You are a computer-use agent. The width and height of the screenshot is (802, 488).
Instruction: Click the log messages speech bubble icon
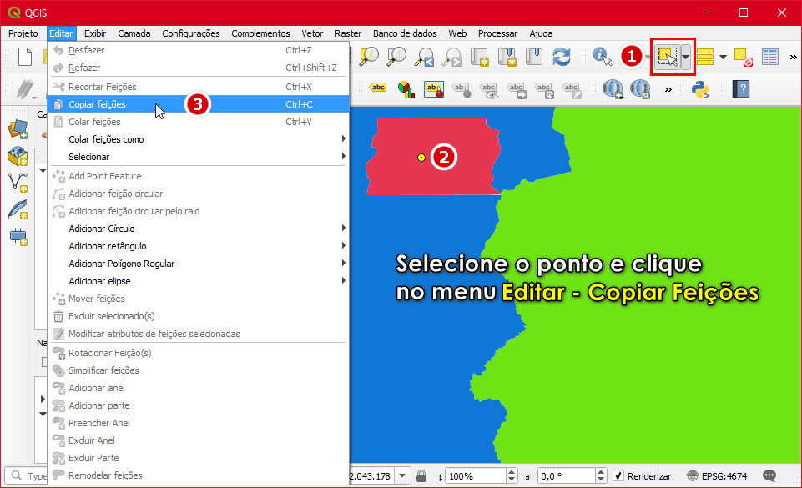(769, 475)
